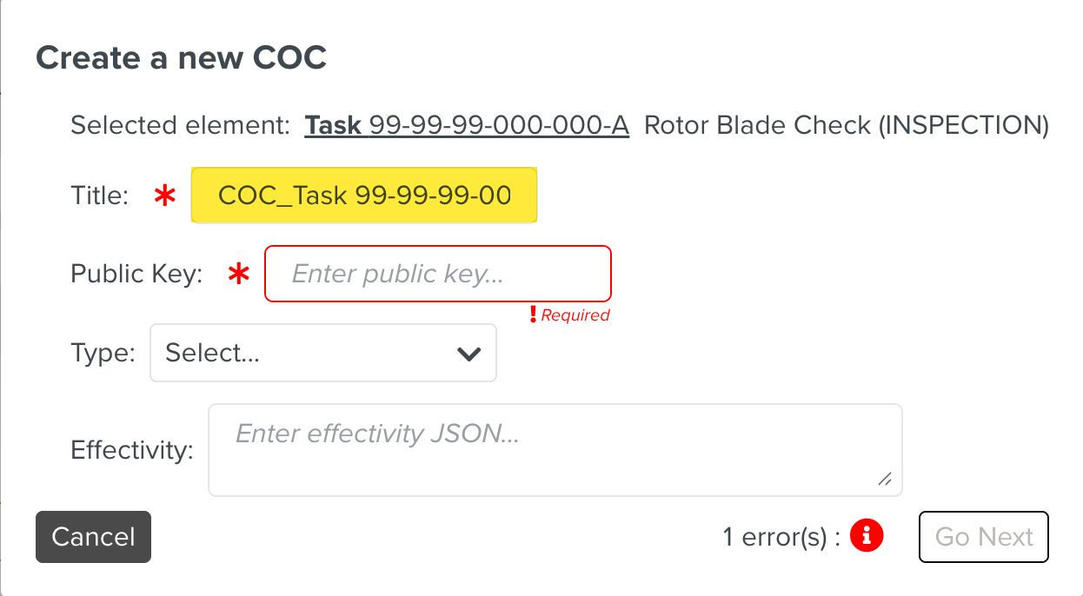Viewport: 1083px width, 596px height.
Task: Click the red error info icon
Action: point(867,536)
